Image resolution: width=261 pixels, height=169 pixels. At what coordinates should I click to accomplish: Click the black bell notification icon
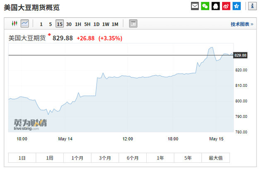click(x=215, y=6)
